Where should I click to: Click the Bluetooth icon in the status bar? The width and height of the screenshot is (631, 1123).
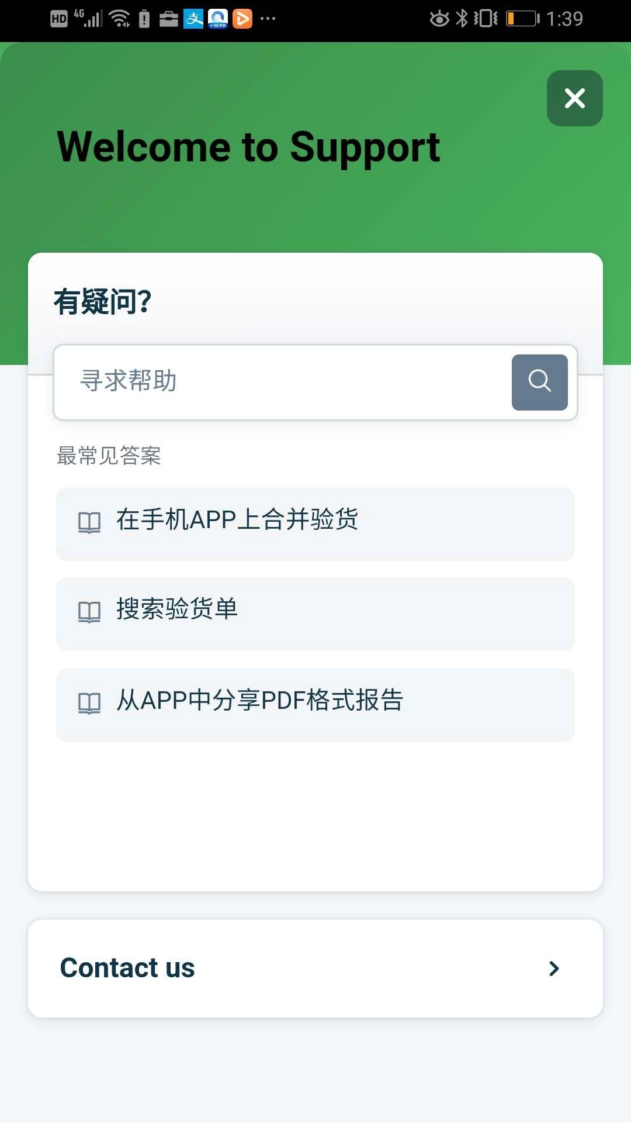461,18
